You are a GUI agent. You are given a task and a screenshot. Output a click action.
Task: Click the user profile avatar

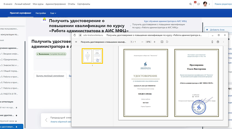pos(205,4)
